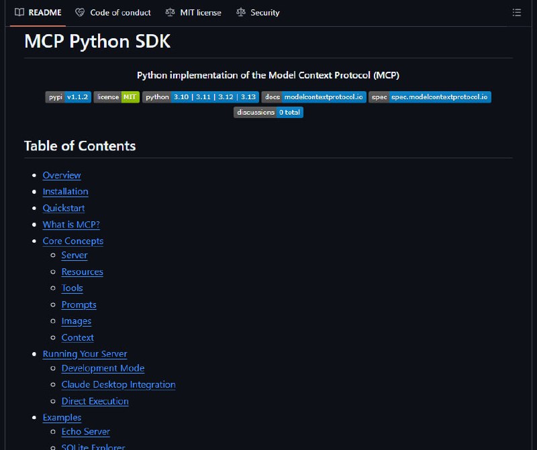This screenshot has width=537, height=450.
Task: Jump to the Examples link
Action: (x=62, y=418)
